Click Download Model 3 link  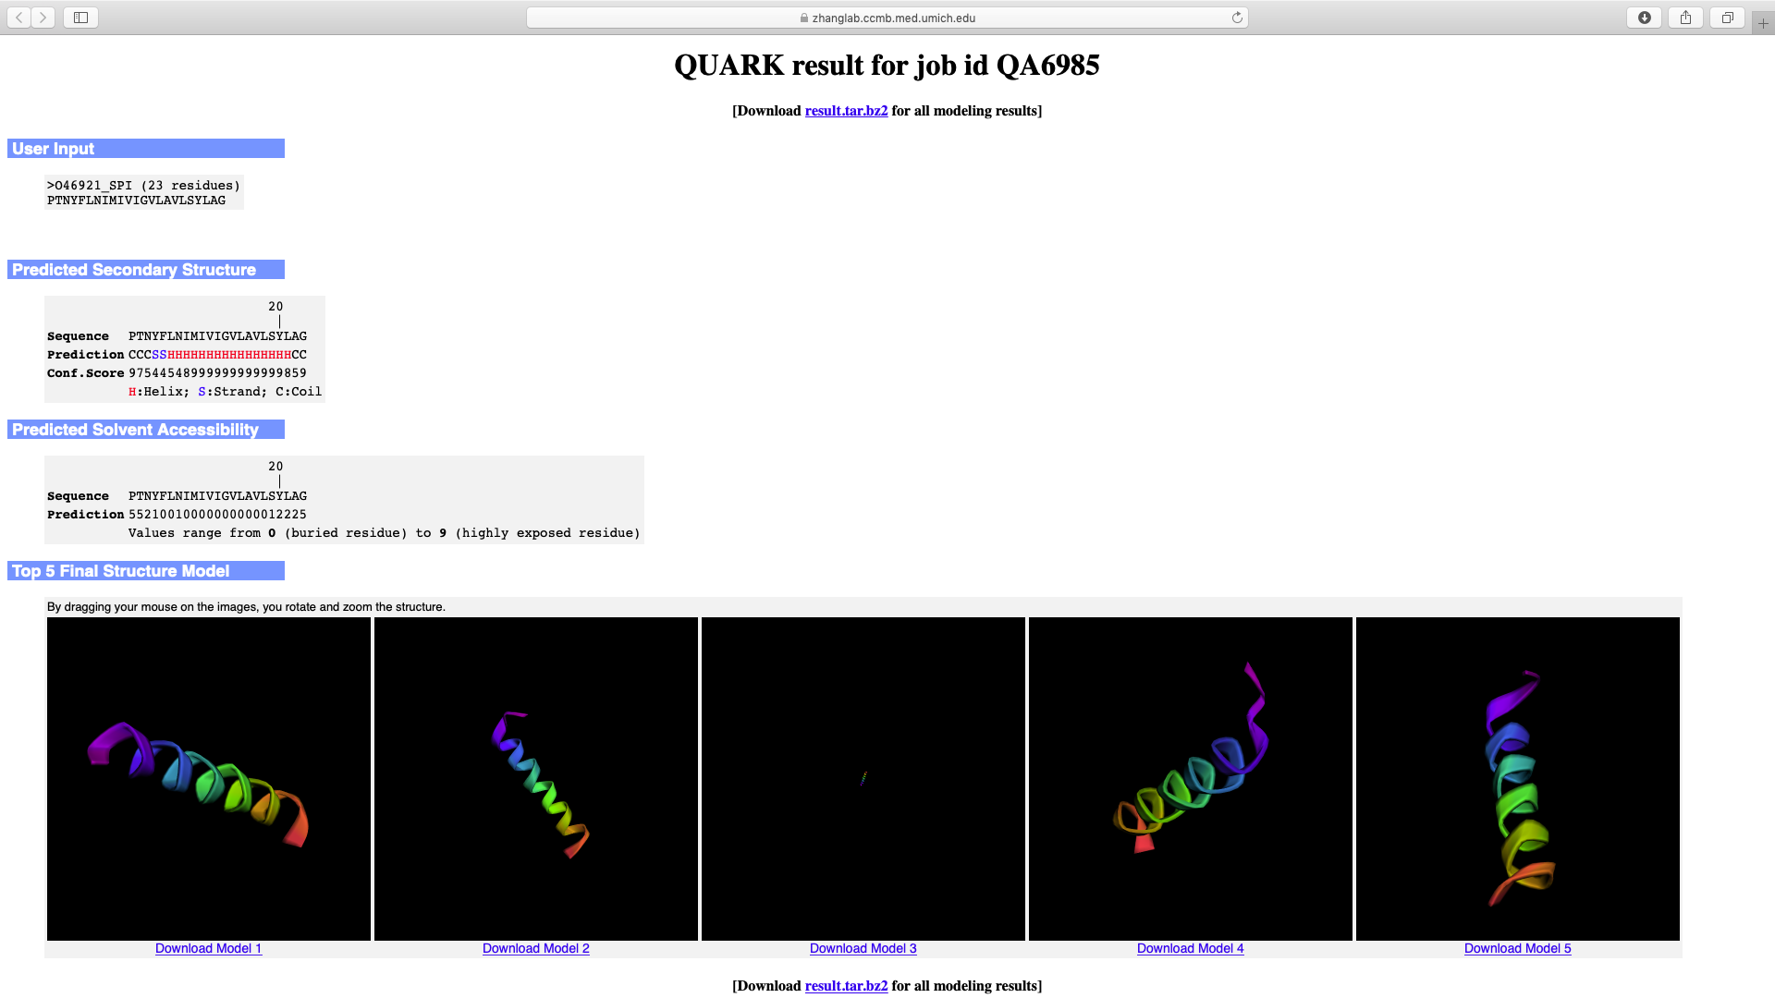click(863, 948)
